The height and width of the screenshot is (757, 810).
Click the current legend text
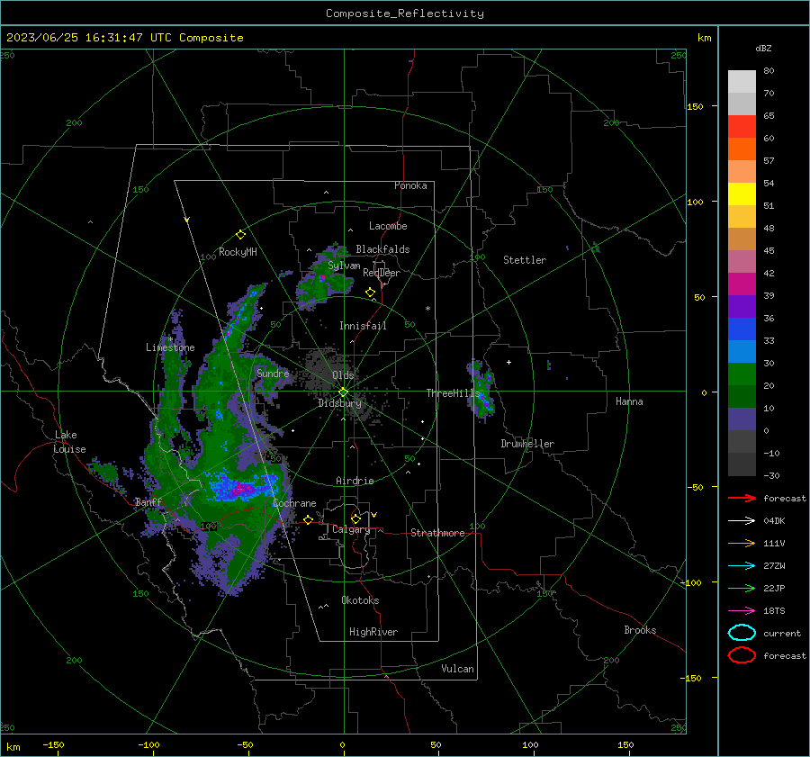tap(782, 633)
